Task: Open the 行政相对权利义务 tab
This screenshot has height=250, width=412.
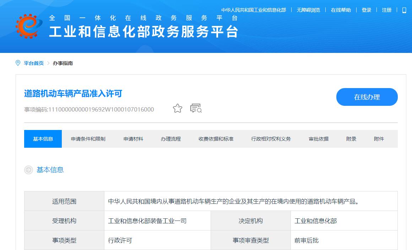Action: coord(271,139)
